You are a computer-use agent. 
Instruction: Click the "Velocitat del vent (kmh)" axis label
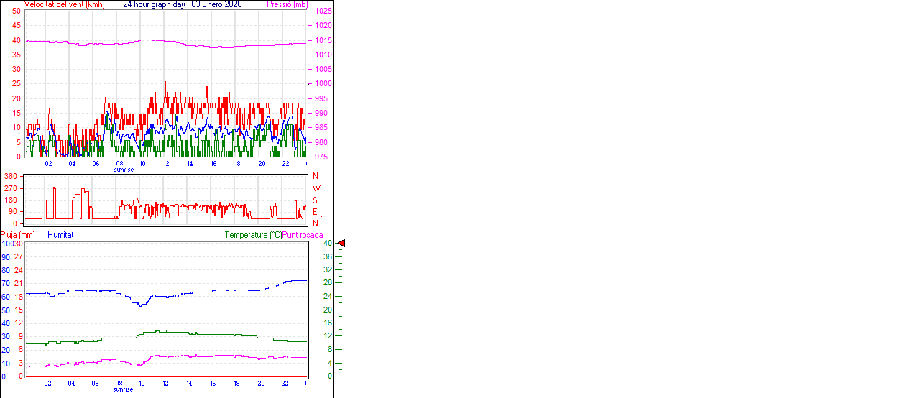[x=65, y=4]
